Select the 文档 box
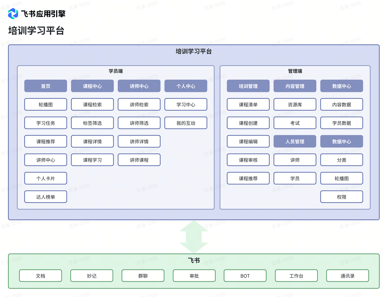The image size is (388, 297). pos(41,276)
